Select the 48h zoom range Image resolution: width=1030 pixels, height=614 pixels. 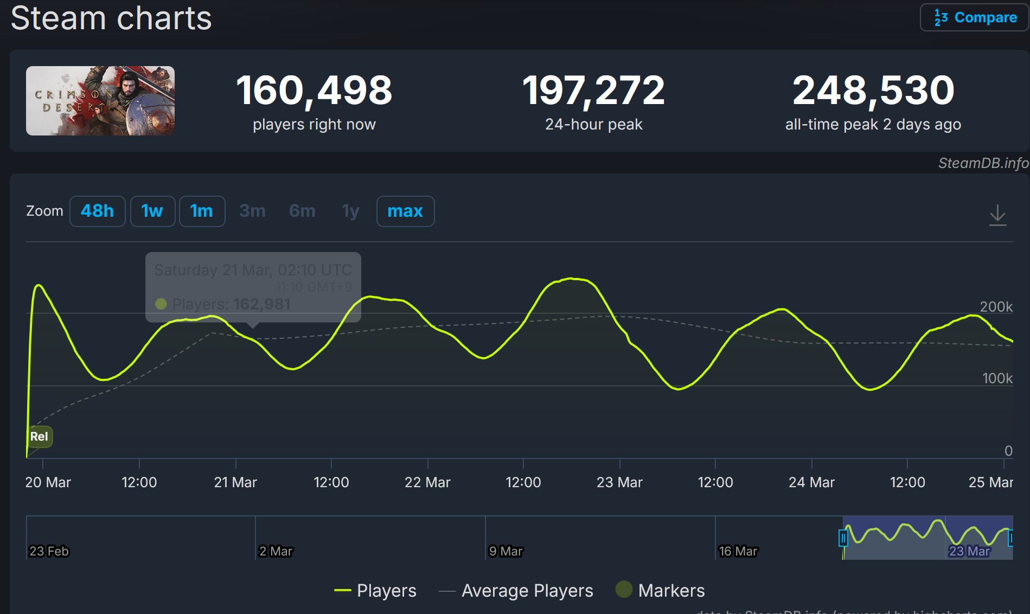(x=98, y=211)
